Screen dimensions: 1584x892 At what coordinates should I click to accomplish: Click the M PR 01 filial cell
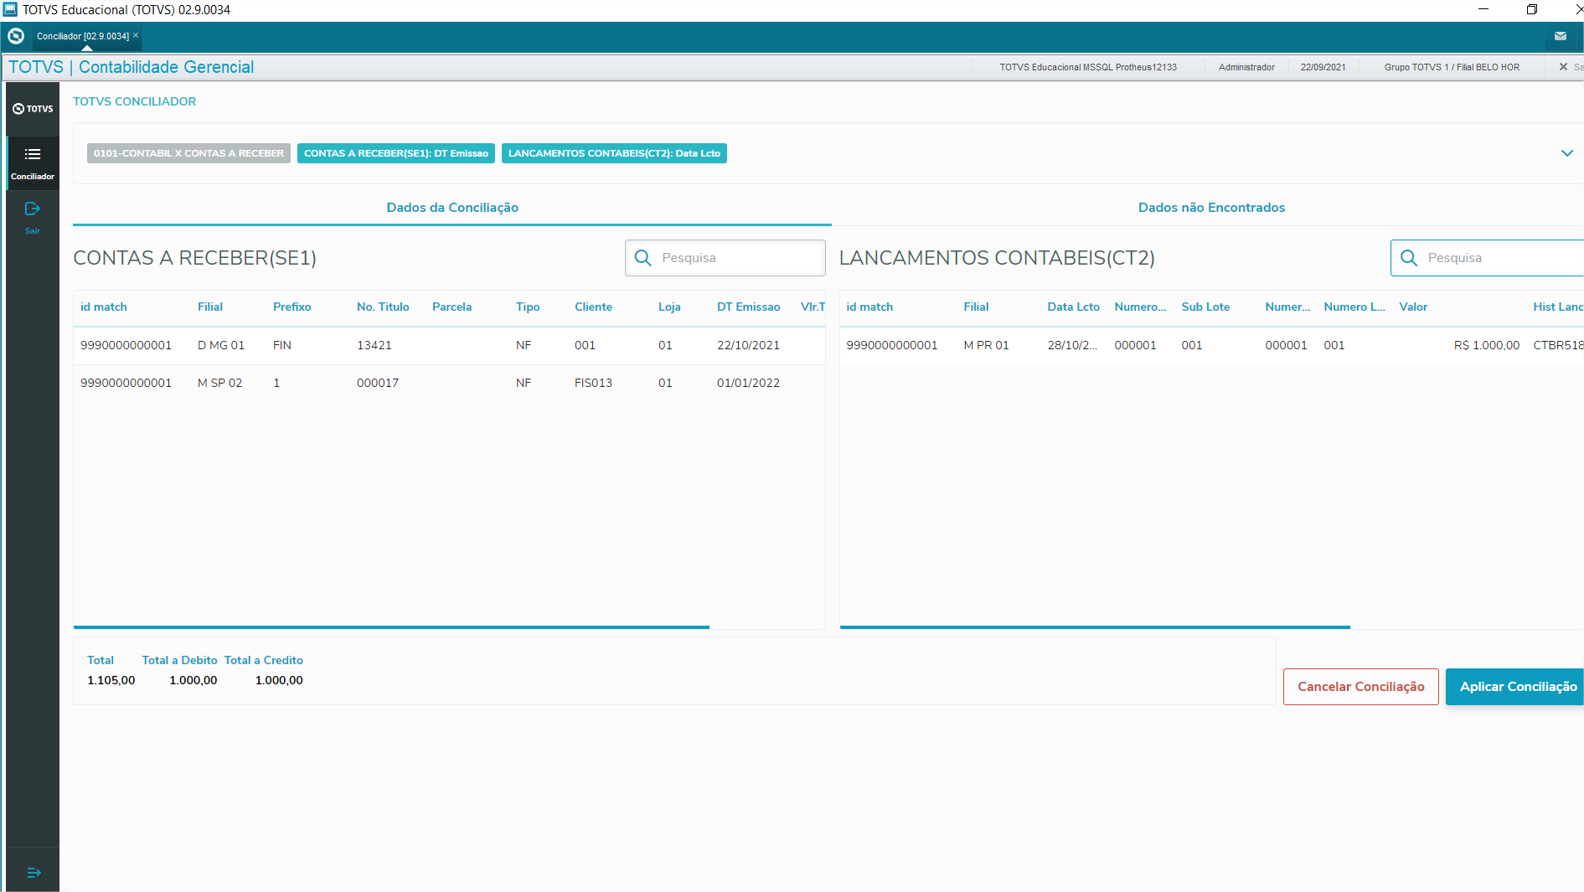pyautogui.click(x=986, y=345)
